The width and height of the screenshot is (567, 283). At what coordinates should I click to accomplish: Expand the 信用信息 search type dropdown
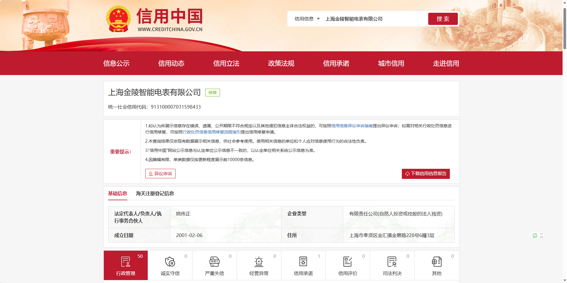307,19
